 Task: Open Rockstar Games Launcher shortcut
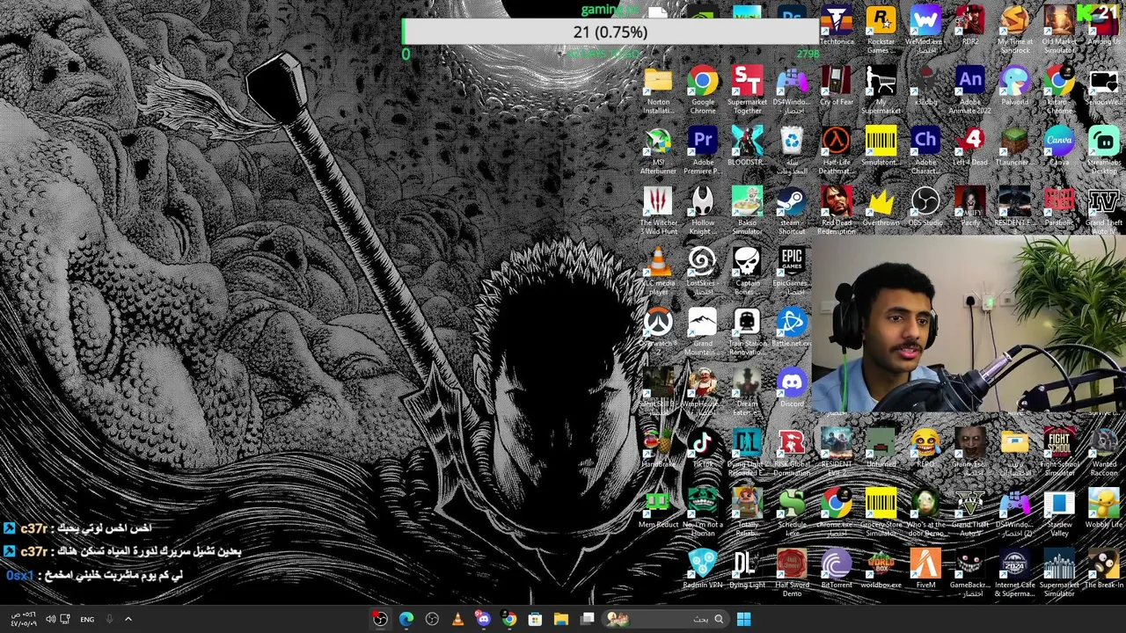pyautogui.click(x=881, y=28)
